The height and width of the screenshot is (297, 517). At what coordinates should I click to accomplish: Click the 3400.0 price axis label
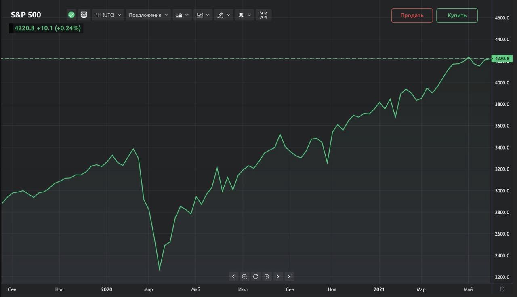(x=502, y=147)
